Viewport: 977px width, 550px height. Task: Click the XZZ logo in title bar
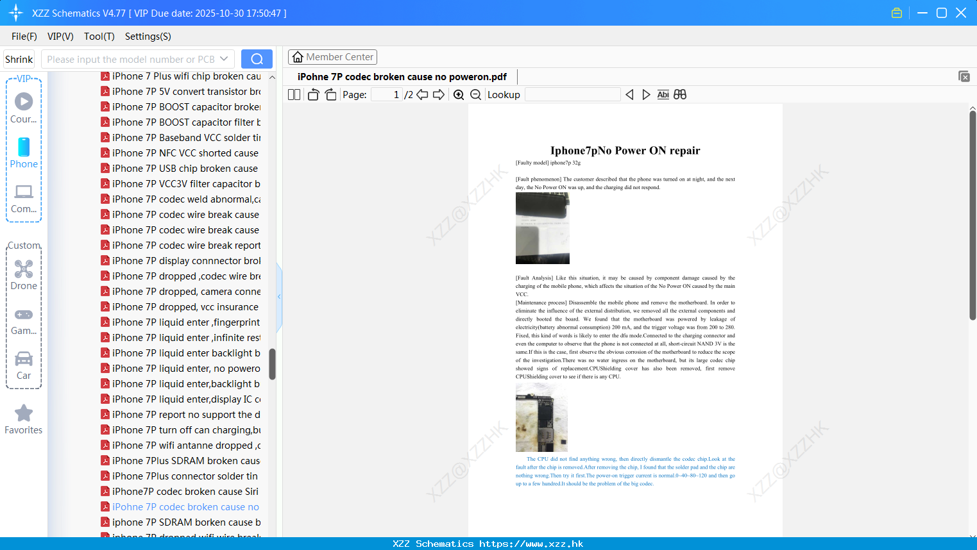point(16,13)
